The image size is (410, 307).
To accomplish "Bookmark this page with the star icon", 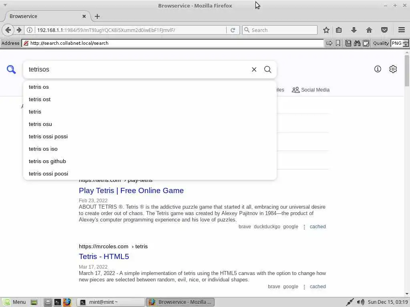I will tap(326, 30).
